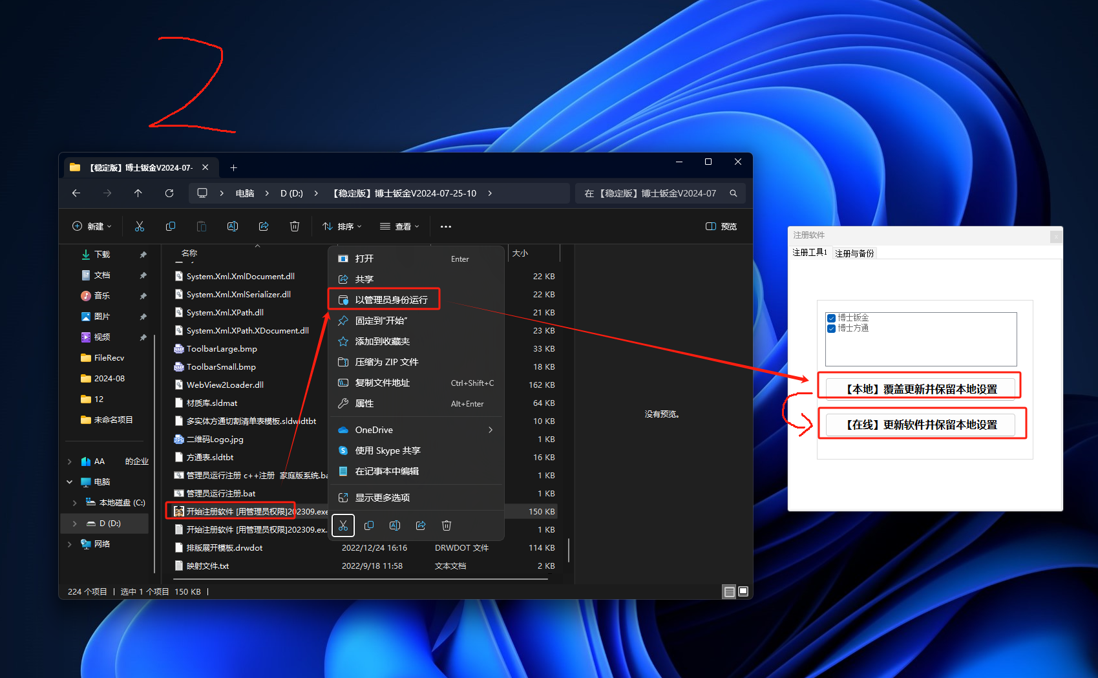Click chevron after D (D:) in address bar
The image size is (1098, 678).
(x=316, y=193)
